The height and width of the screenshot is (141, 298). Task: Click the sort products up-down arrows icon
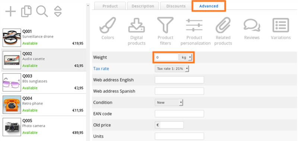58,12
